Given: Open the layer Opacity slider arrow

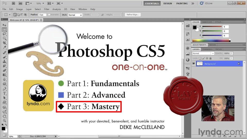Looking at the screenshot, I should tap(232, 53).
